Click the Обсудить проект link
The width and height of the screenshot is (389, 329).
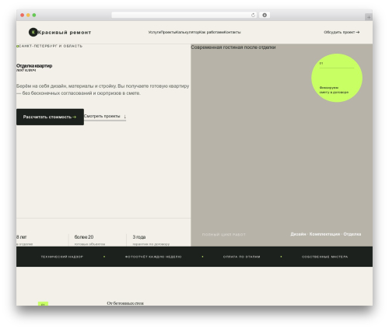coord(342,32)
